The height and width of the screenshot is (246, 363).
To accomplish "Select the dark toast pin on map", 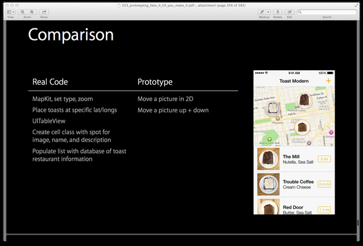I will coord(304,100).
